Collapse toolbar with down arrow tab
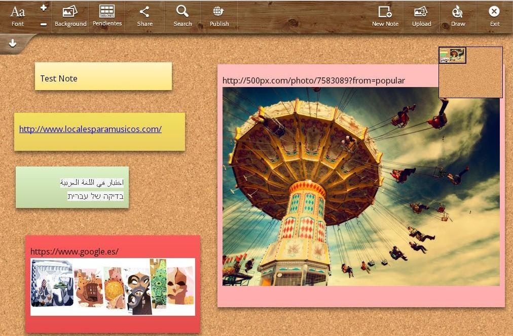 click(13, 43)
